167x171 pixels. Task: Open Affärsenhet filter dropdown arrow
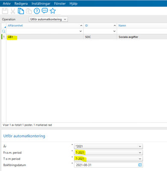[81, 31]
